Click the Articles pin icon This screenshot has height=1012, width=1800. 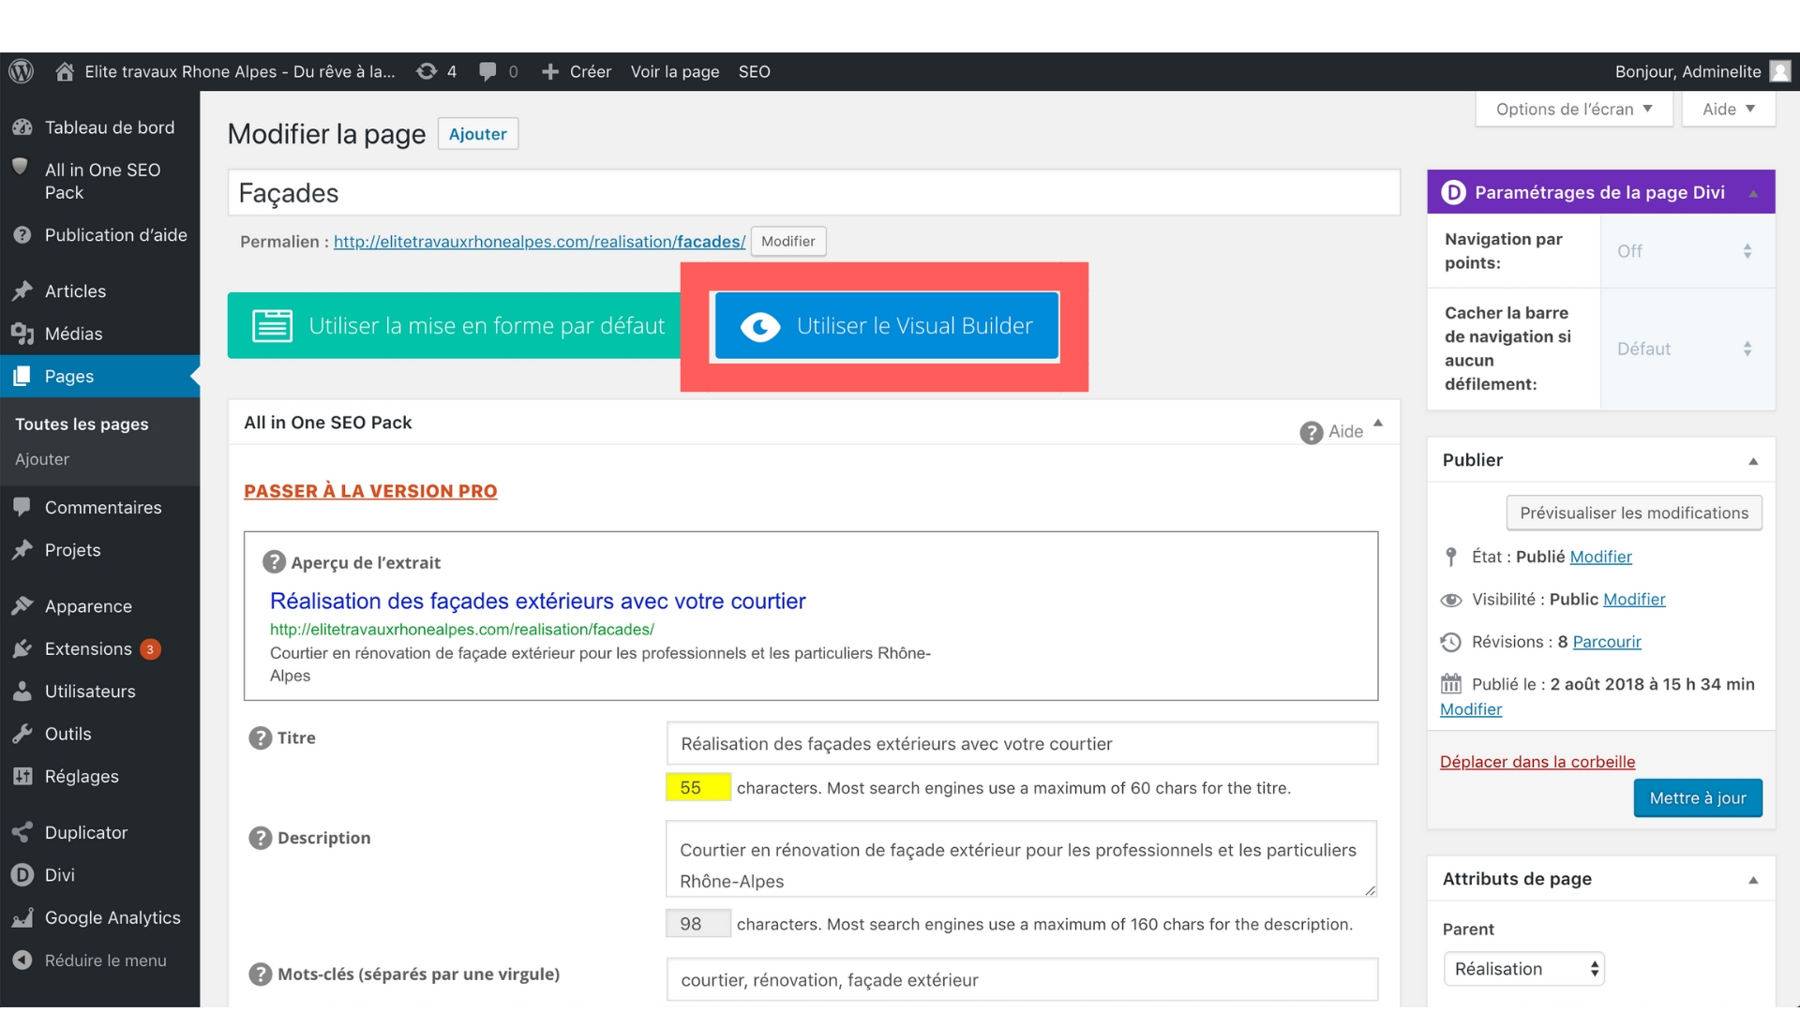pyautogui.click(x=22, y=291)
